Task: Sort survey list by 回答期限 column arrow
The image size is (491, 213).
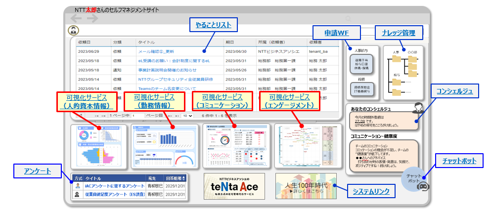Action: point(186,177)
